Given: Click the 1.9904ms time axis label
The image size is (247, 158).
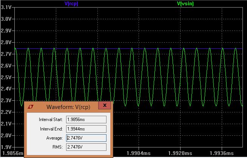Looking at the screenshot, I should (139, 153).
